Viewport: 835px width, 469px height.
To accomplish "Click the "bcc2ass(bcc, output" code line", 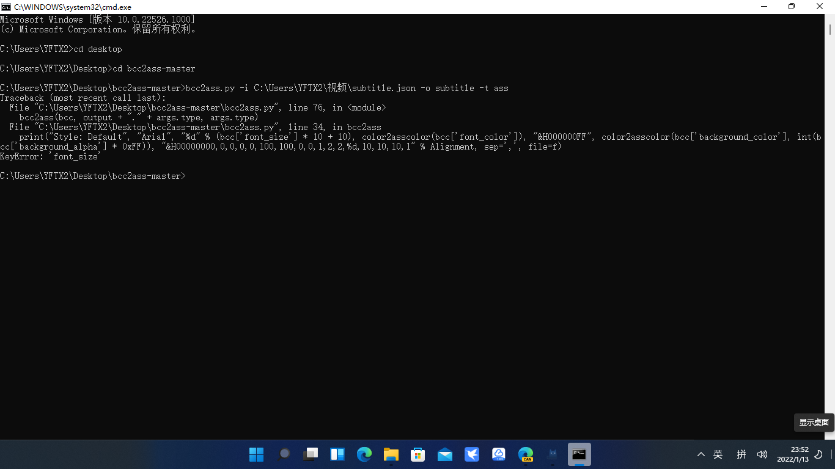I will point(139,117).
